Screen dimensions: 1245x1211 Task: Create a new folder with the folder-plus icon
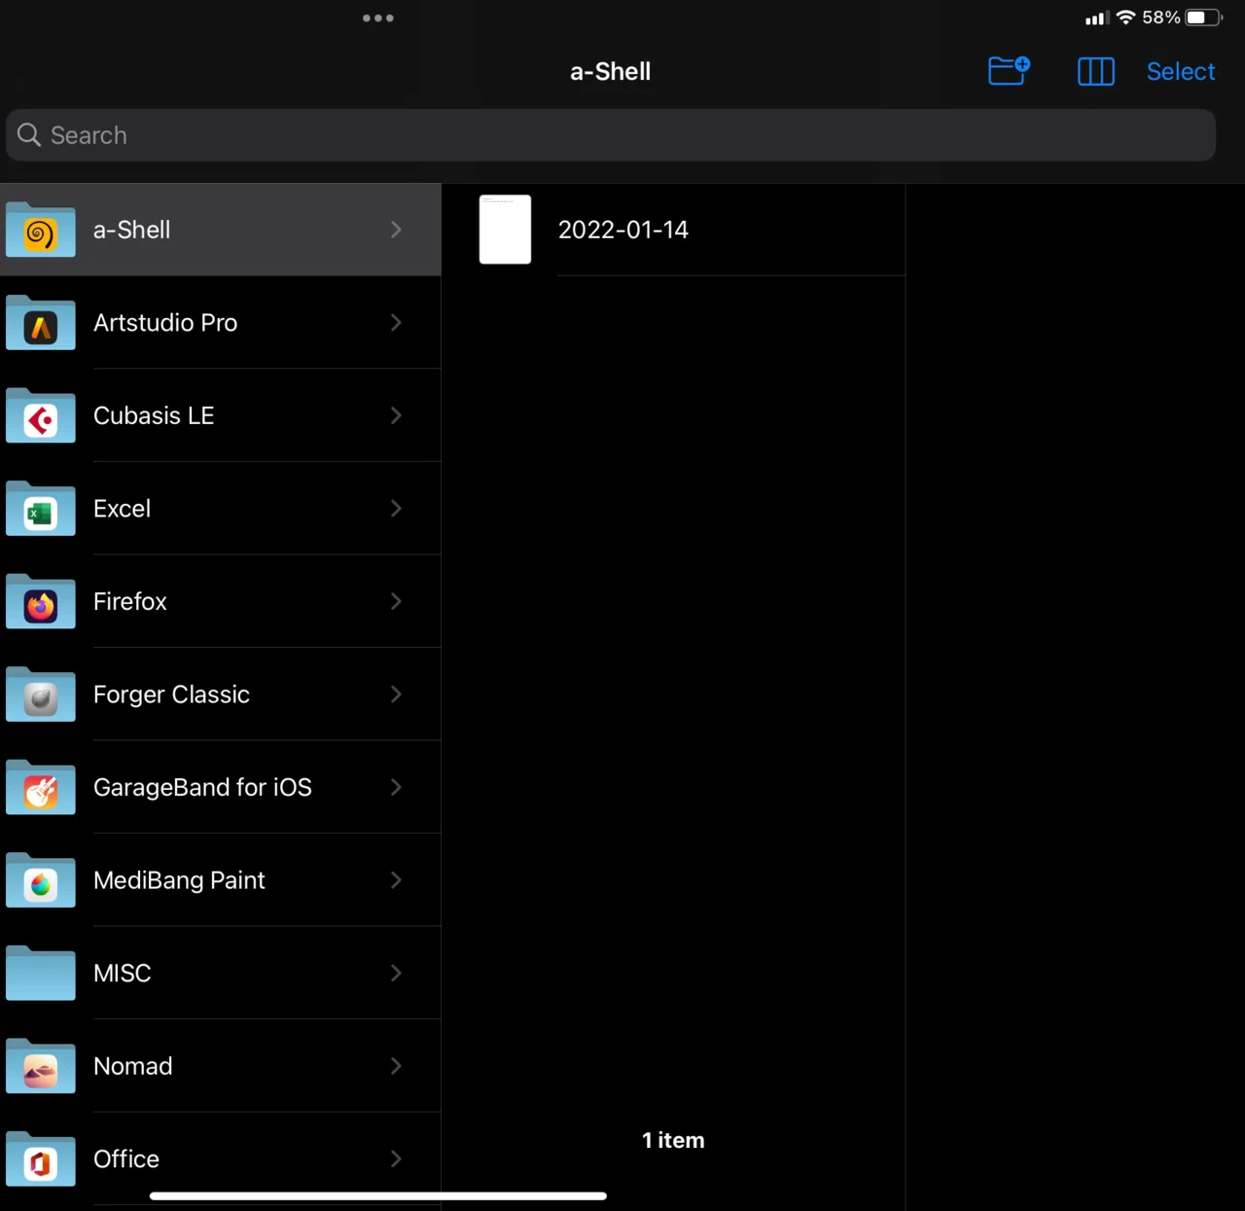click(1009, 71)
